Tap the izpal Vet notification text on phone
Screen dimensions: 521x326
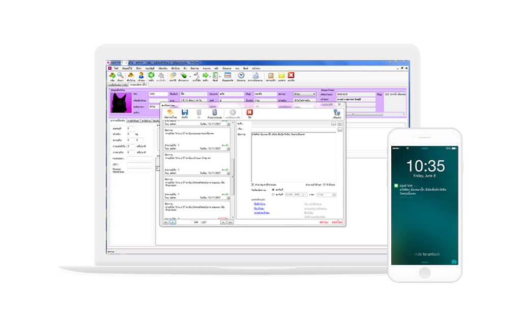423,190
